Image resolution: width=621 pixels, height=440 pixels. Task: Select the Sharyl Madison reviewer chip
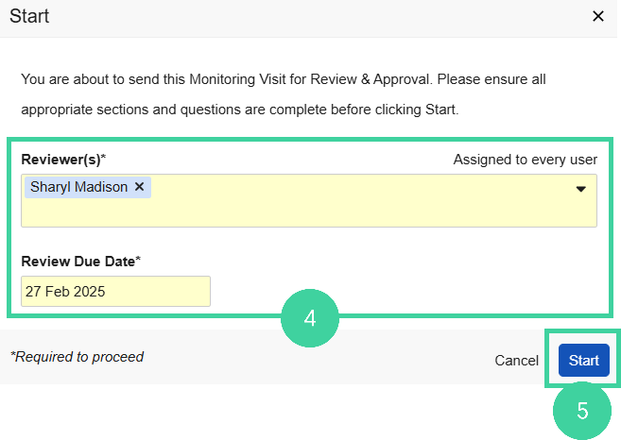(88, 187)
